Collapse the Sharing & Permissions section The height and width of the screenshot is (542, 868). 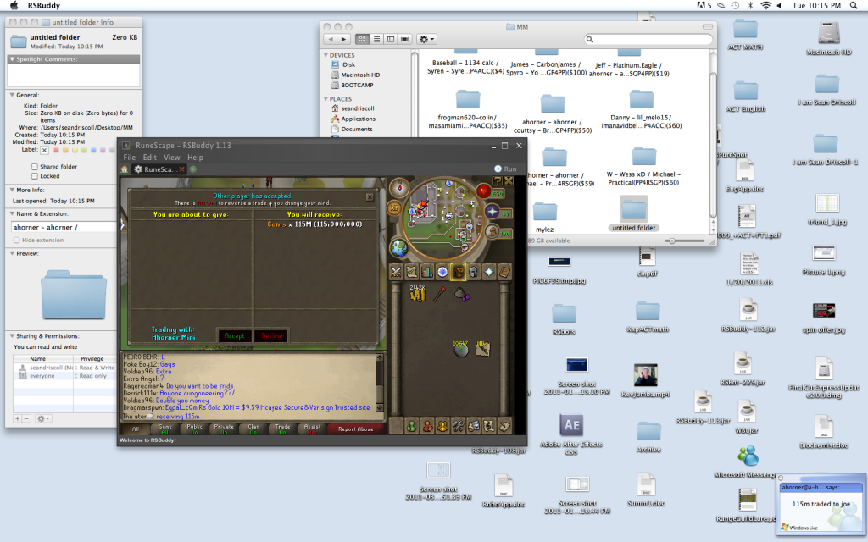click(x=12, y=335)
